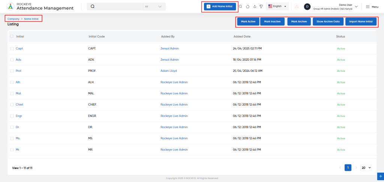The width and height of the screenshot is (384, 182).
Task: Click Active status in Prof. row
Action: [341, 71]
